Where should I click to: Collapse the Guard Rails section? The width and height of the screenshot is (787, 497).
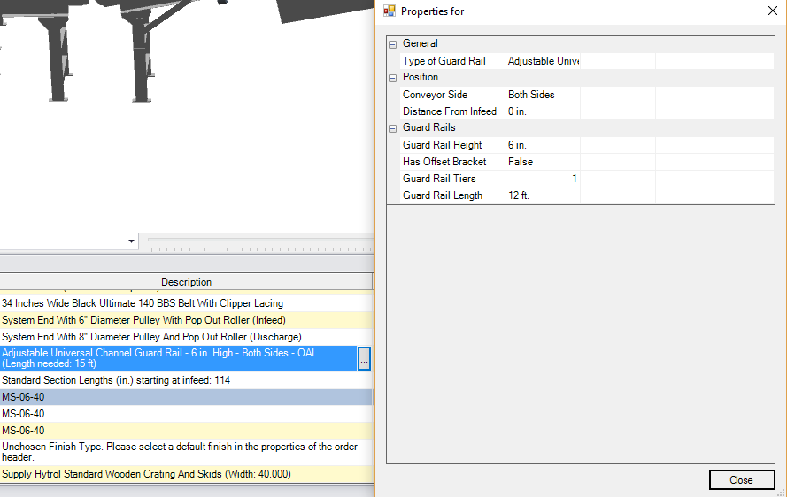[392, 128]
